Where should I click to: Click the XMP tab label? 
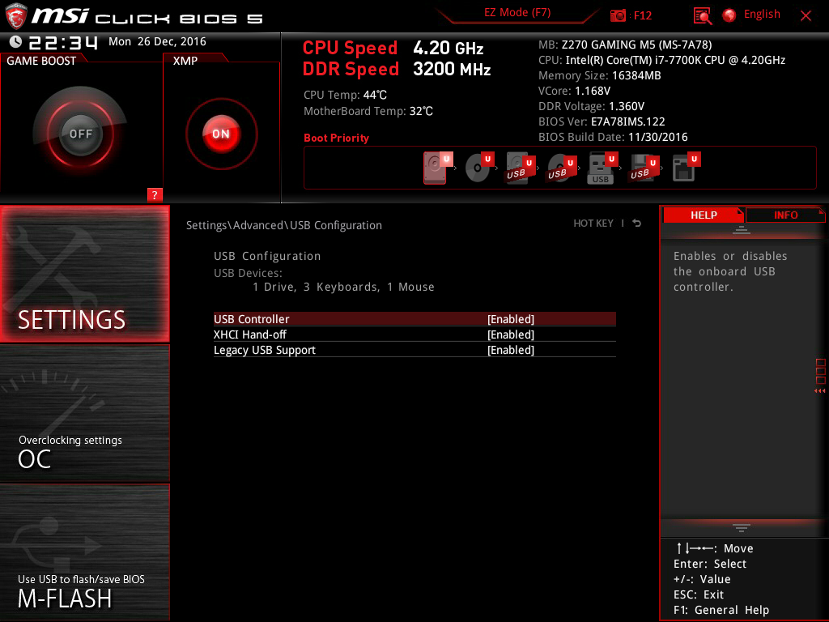click(185, 61)
